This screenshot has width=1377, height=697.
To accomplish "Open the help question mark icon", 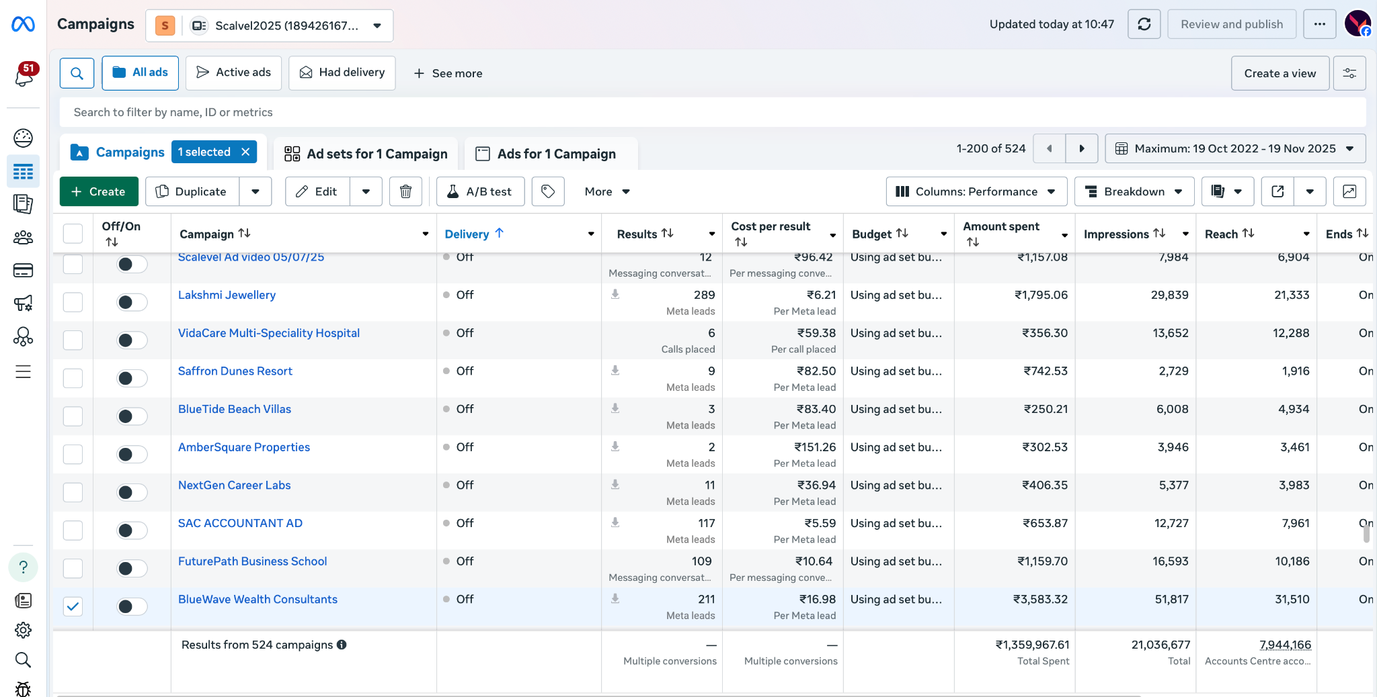I will pos(23,567).
